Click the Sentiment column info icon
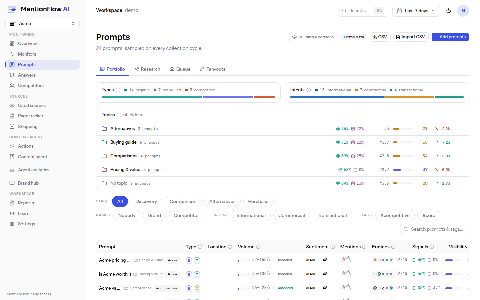This screenshot has width=480, height=300. tap(333, 247)
